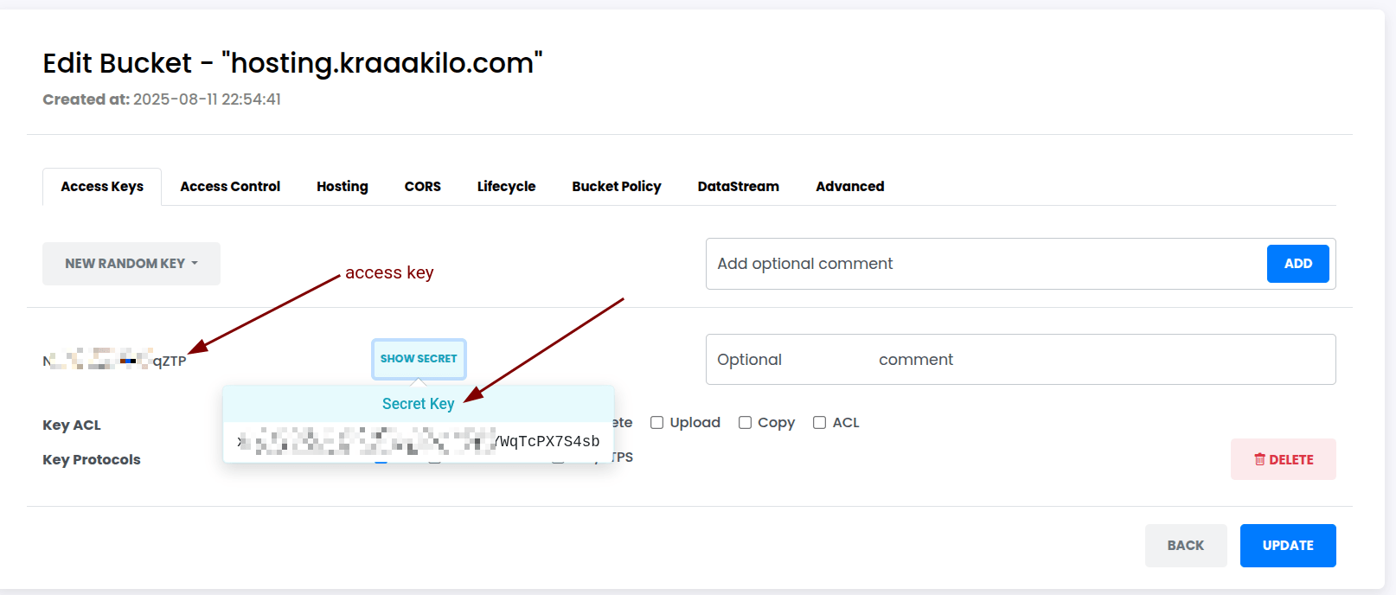1396x595 pixels.
Task: Click the trash icon on the DELETE button
Action: [x=1259, y=459]
